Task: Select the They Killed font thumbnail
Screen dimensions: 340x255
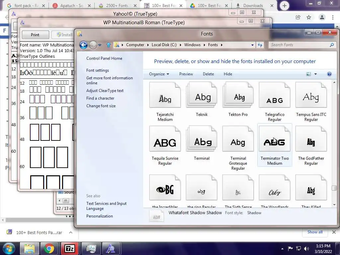Action: click(x=311, y=188)
